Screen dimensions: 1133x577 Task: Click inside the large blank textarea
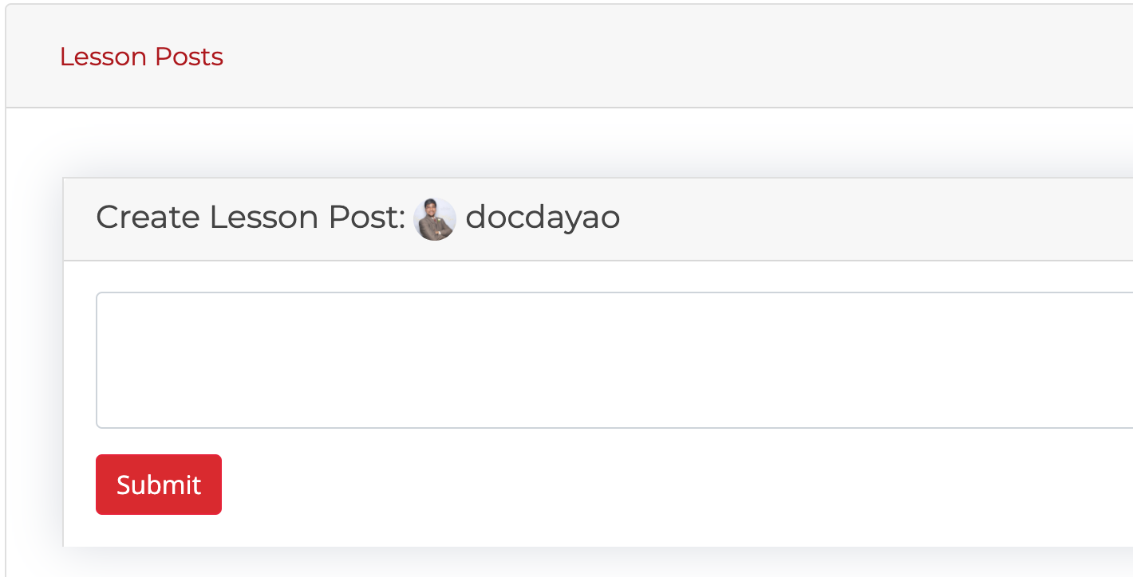pos(613,360)
